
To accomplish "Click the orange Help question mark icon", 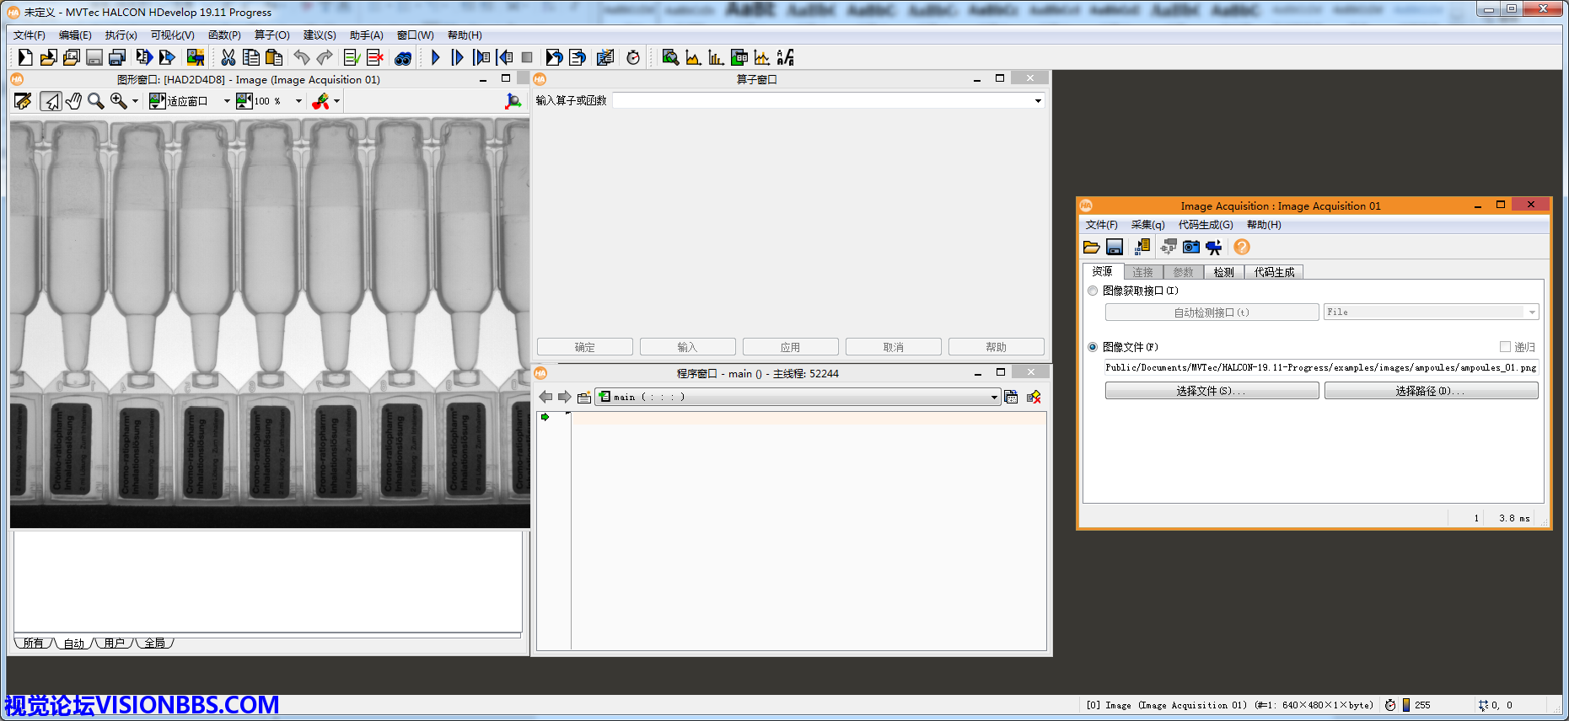I will (1241, 247).
